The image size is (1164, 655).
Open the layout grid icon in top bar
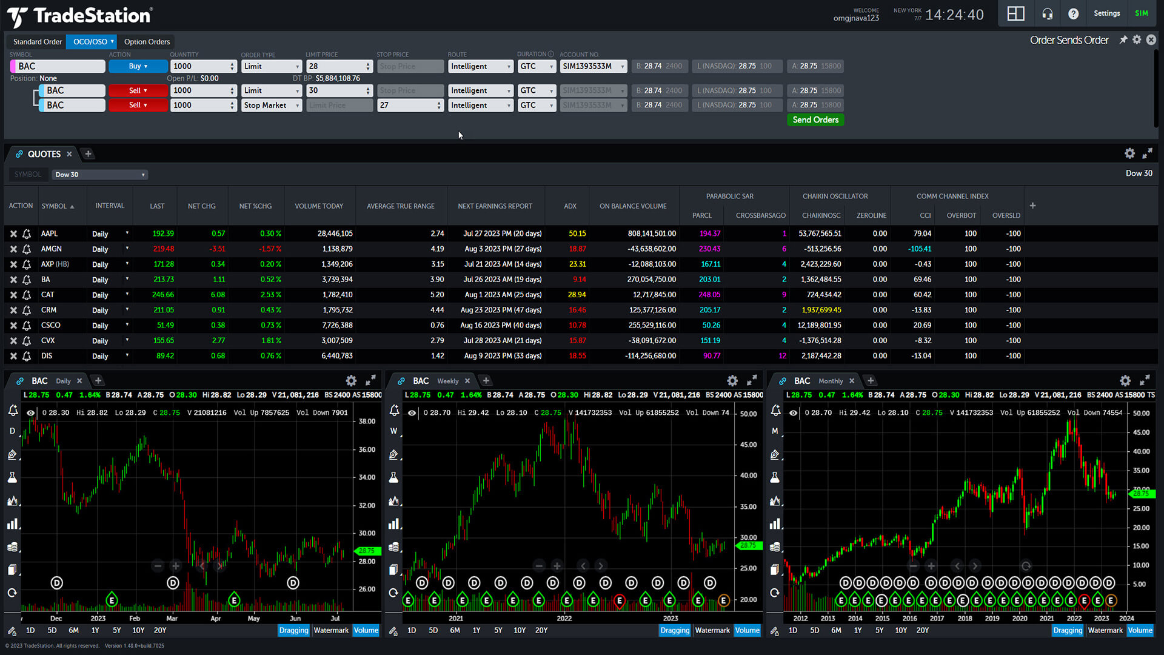click(1015, 13)
